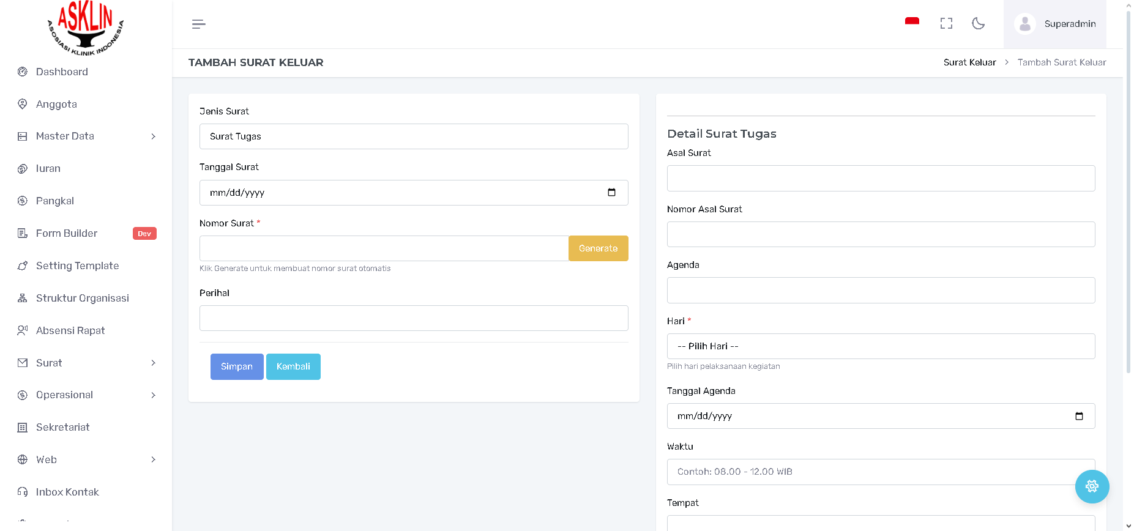Go to Form Builder in sidebar
Screen dimensions: 1134x531
click(67, 233)
